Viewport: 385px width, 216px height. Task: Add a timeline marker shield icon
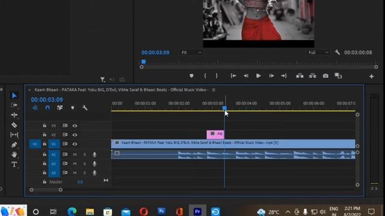pyautogui.click(x=72, y=108)
